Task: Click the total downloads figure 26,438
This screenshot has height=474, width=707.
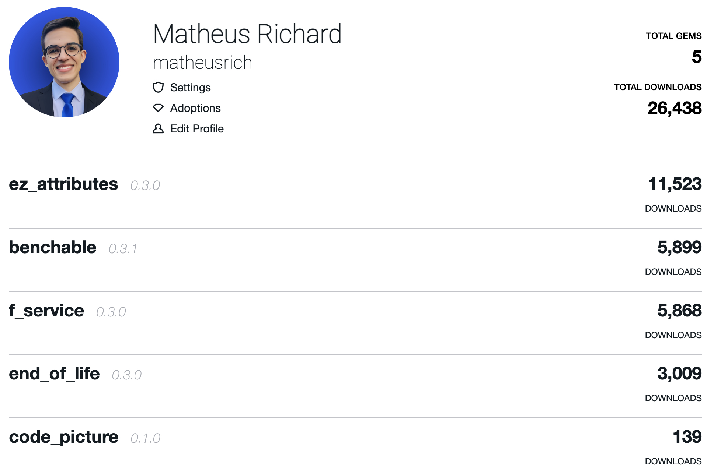Action: click(x=675, y=108)
